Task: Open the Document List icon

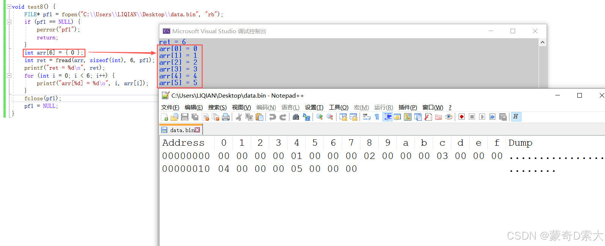Action: click(x=418, y=117)
